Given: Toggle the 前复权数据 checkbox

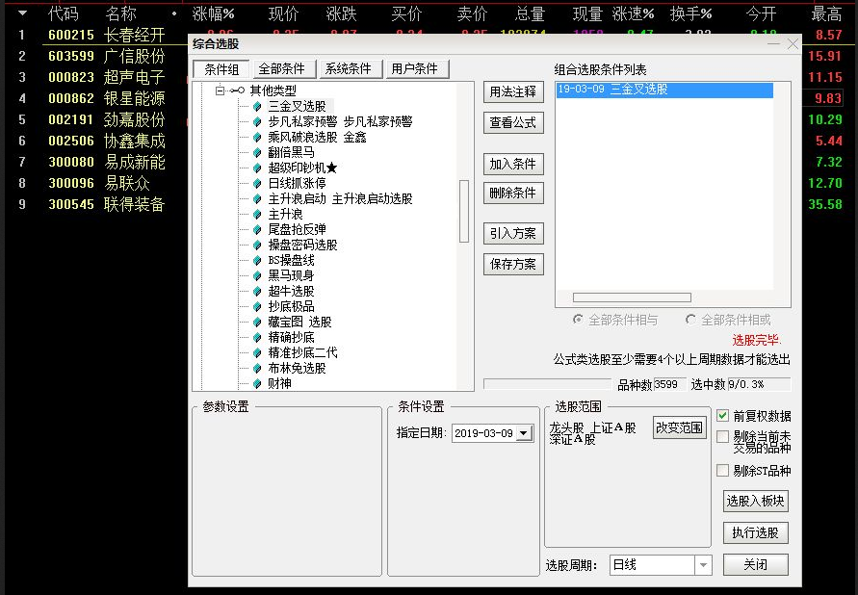Looking at the screenshot, I should [723, 416].
